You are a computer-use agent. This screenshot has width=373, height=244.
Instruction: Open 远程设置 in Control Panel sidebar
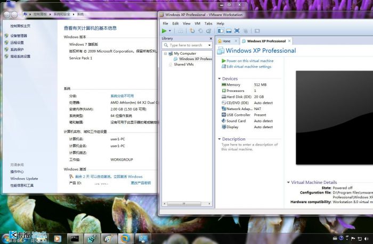17,43
